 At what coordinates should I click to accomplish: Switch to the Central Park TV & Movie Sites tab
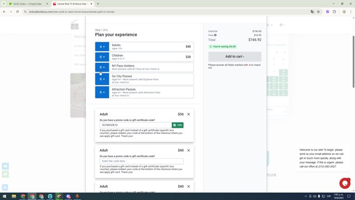[72, 4]
